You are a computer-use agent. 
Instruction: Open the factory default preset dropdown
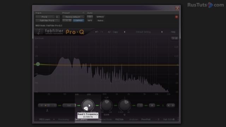pyautogui.click(x=73, y=17)
